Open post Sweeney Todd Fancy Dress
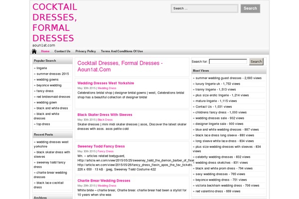Viewport: 299px width, 199px height. pyautogui.click(x=101, y=146)
